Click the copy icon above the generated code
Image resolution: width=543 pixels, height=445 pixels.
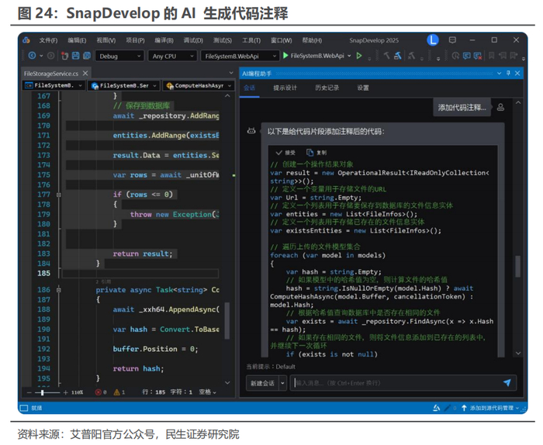[310, 153]
